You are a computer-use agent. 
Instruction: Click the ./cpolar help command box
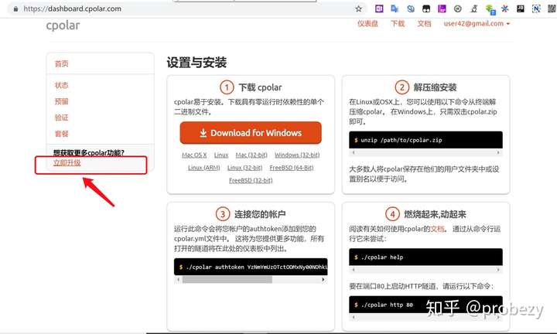pos(425,257)
